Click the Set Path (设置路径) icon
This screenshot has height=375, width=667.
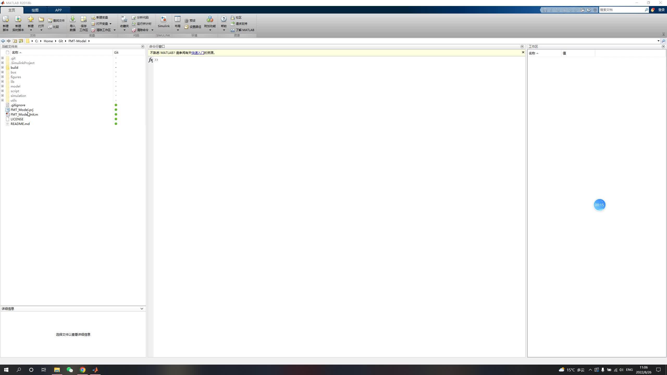tap(187, 27)
